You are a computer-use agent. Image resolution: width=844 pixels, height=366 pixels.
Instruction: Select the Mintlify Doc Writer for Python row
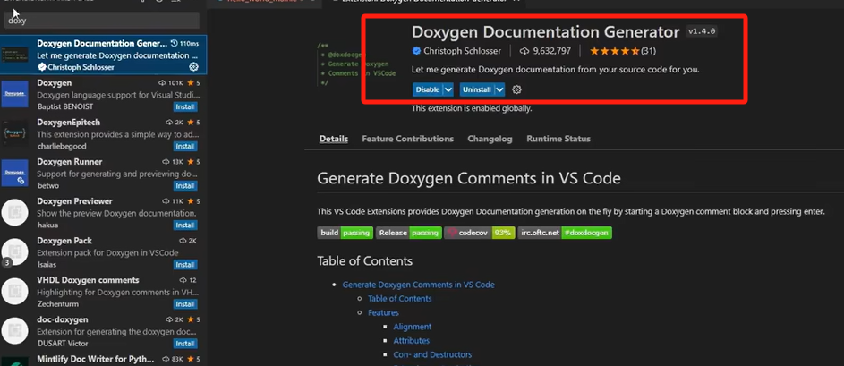coord(103,360)
